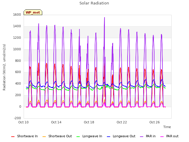Screen dimensions: 189x142
Task: Click the Oct 14 x-axis label
Action: (x=56, y=122)
